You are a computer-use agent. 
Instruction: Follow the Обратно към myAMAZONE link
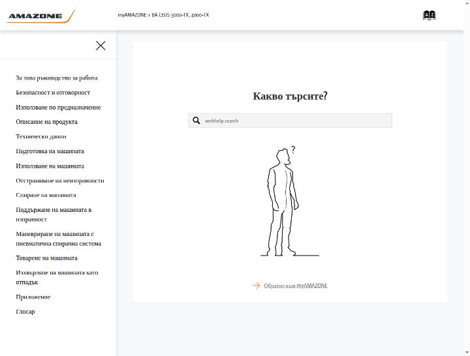pyautogui.click(x=296, y=286)
